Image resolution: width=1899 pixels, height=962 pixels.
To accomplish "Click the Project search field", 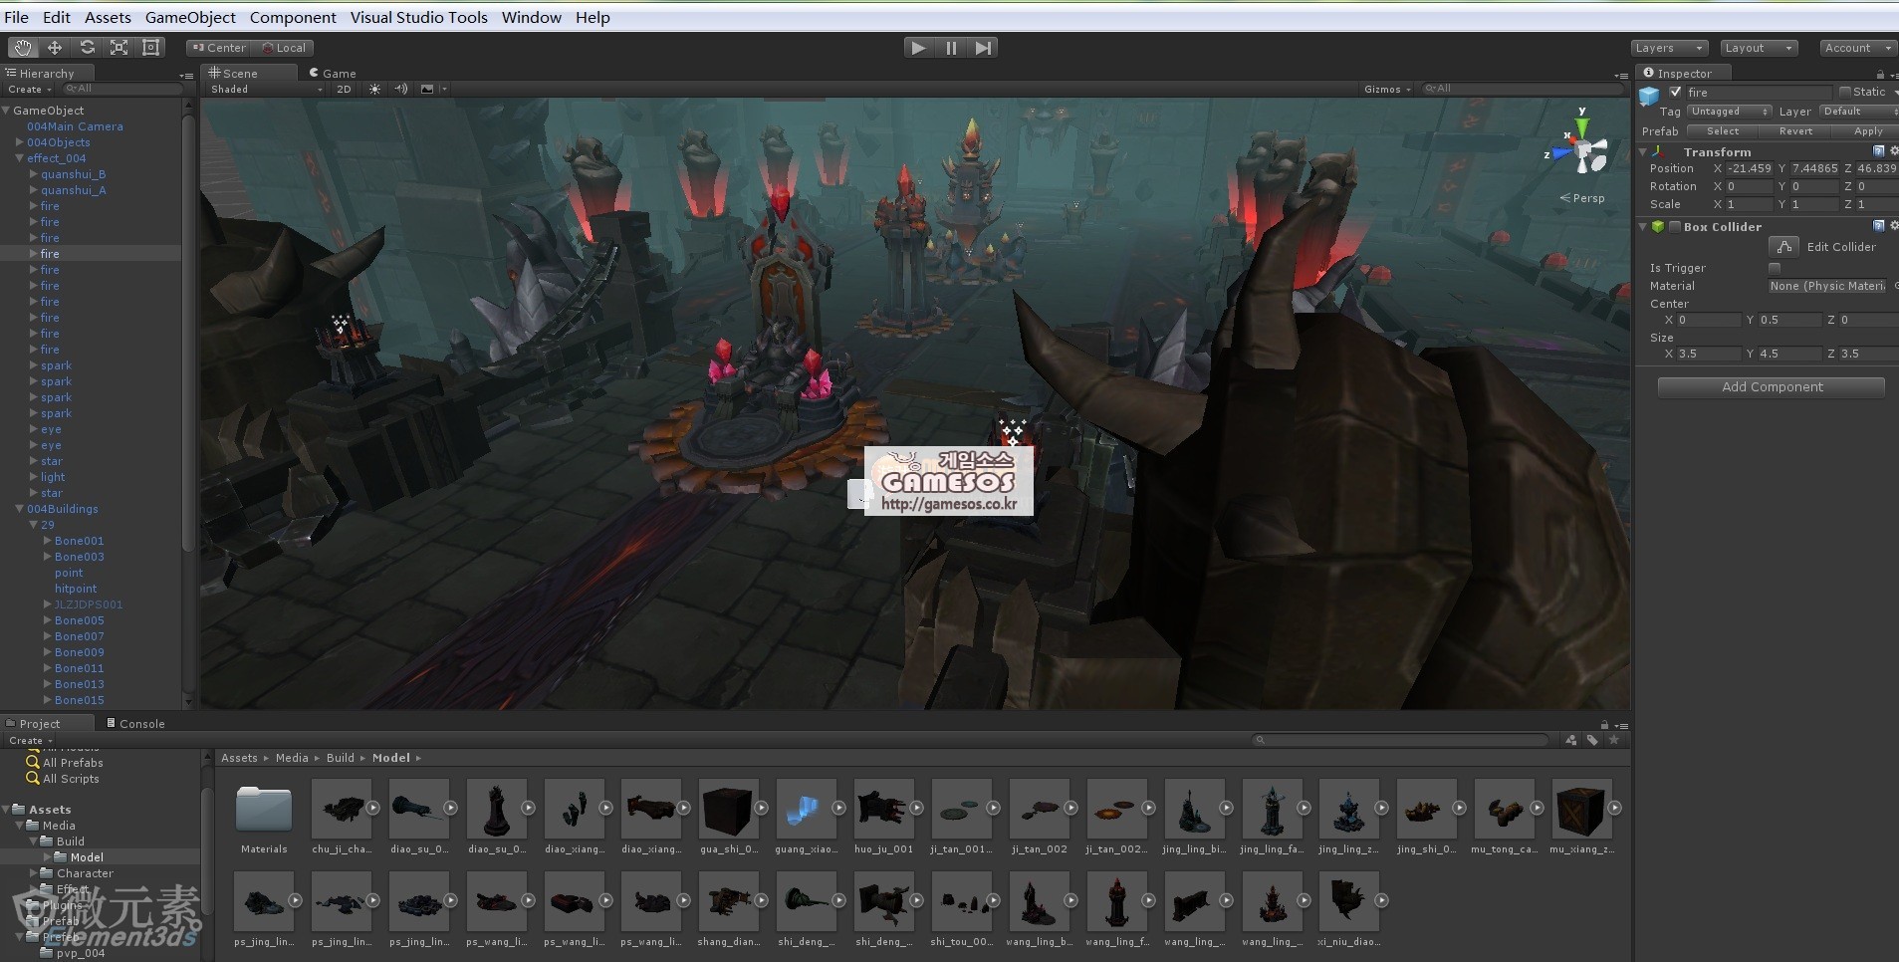I will [1400, 740].
